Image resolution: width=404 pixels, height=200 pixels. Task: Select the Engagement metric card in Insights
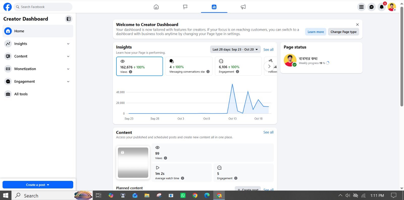(238, 66)
